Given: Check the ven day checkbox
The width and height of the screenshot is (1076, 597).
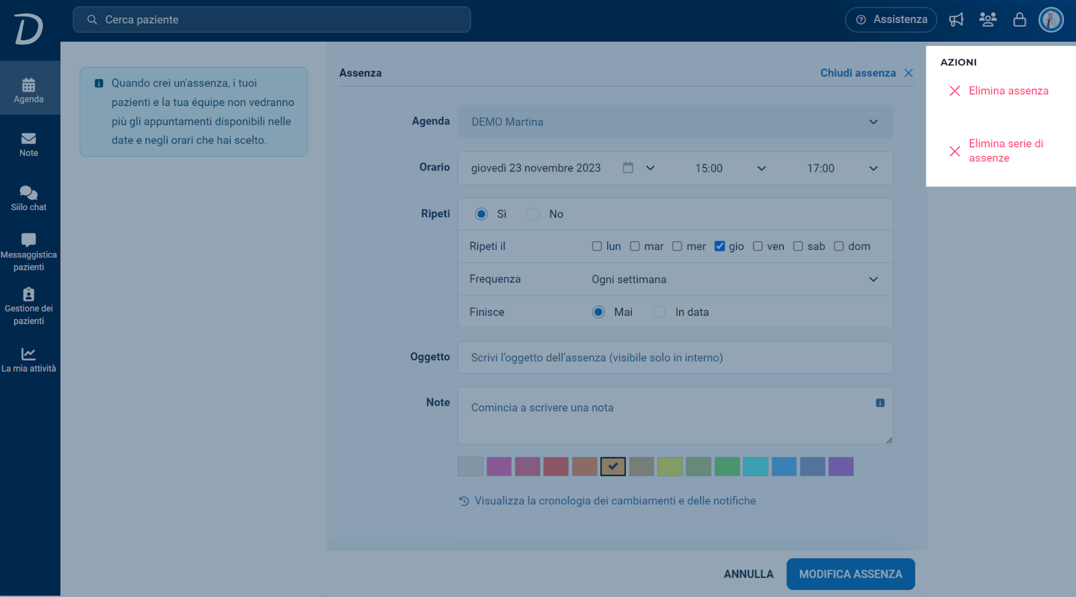Looking at the screenshot, I should coord(758,246).
